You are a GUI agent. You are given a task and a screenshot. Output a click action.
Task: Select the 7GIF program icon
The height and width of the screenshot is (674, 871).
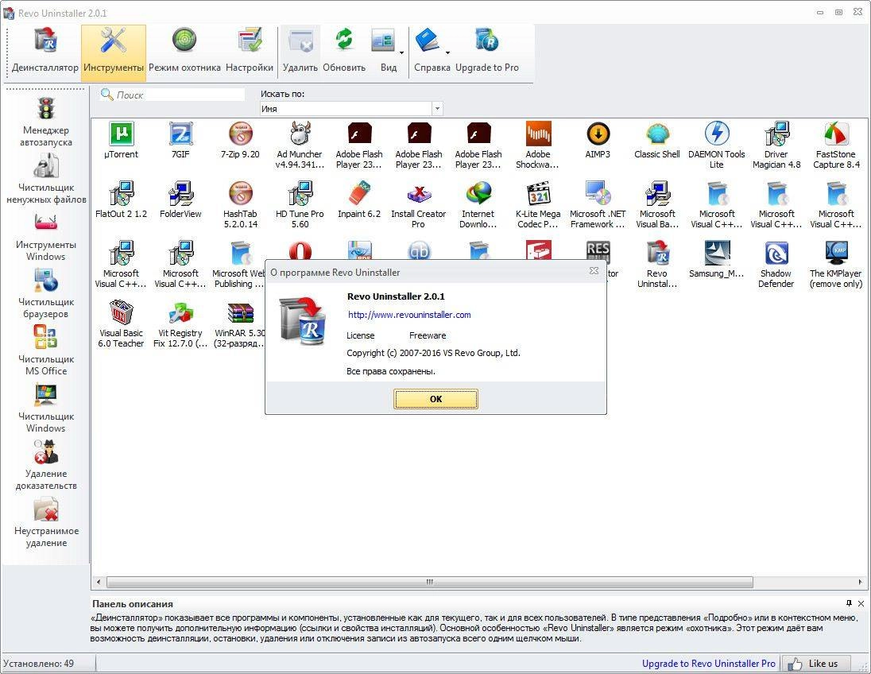click(180, 141)
